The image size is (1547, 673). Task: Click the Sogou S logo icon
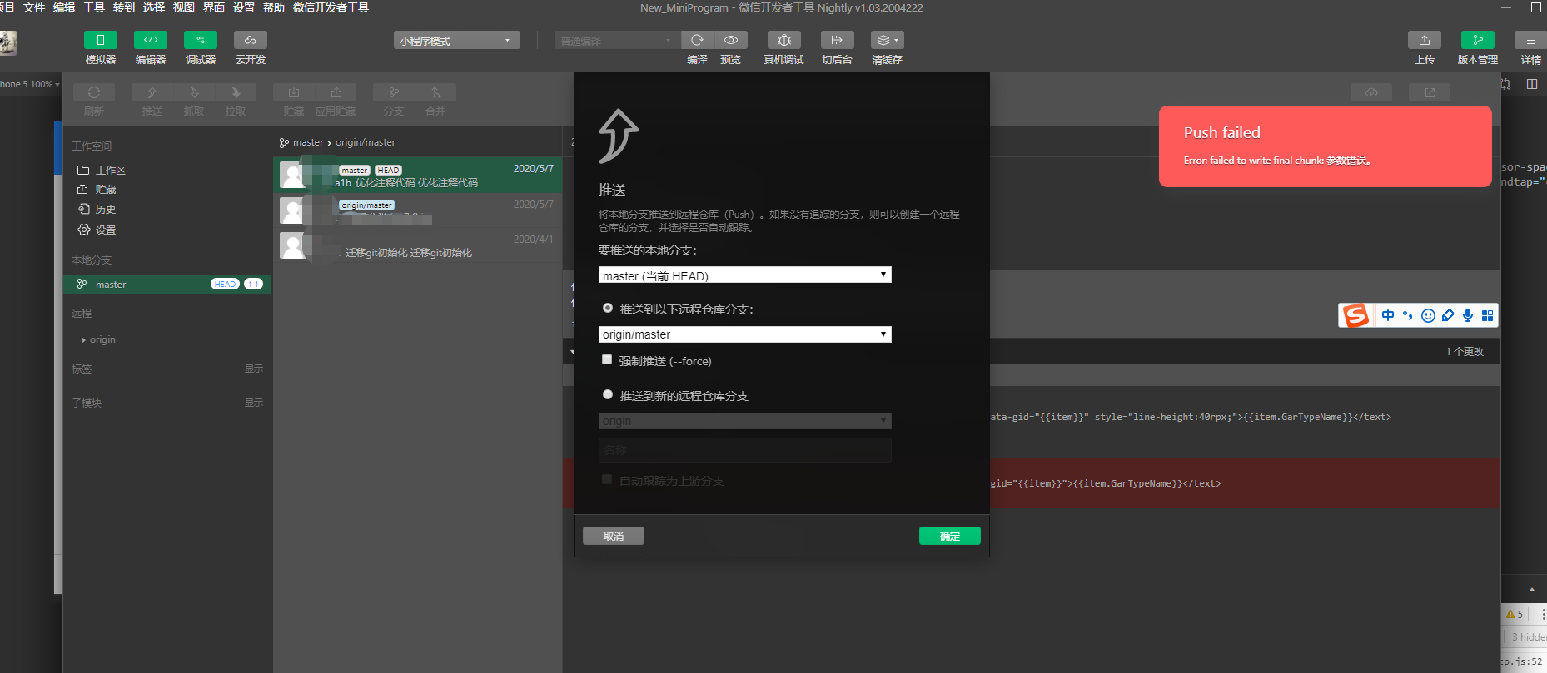[x=1355, y=315]
